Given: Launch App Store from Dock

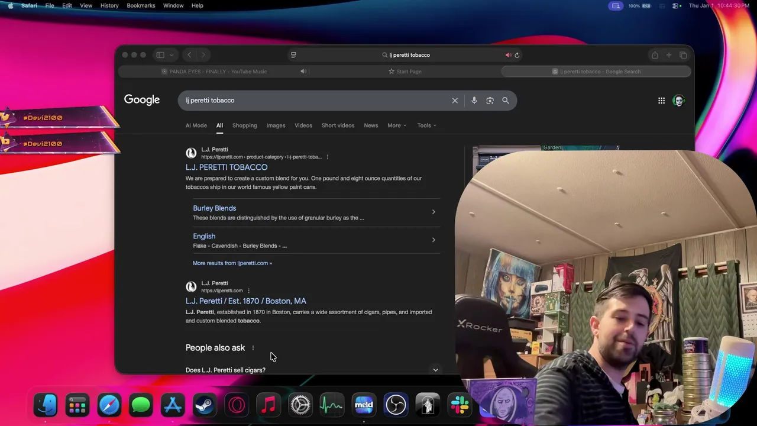Looking at the screenshot, I should point(173,405).
